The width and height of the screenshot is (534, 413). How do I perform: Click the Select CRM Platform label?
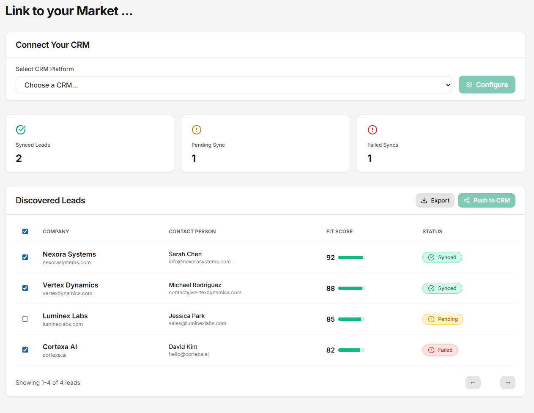(45, 69)
